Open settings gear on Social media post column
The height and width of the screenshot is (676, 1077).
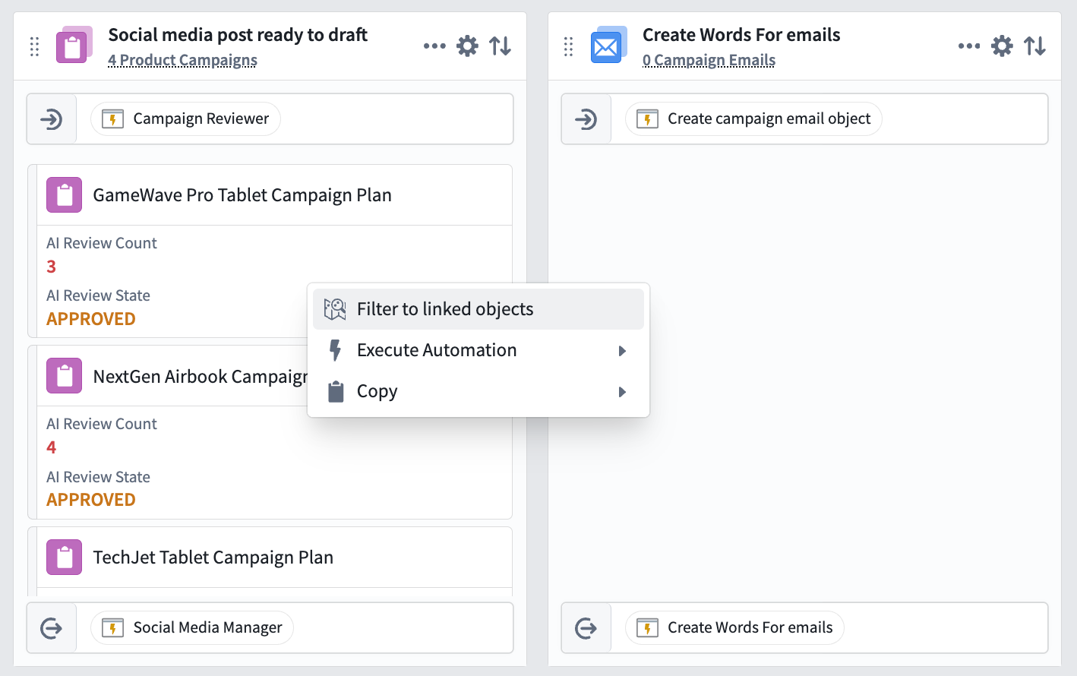(x=468, y=46)
